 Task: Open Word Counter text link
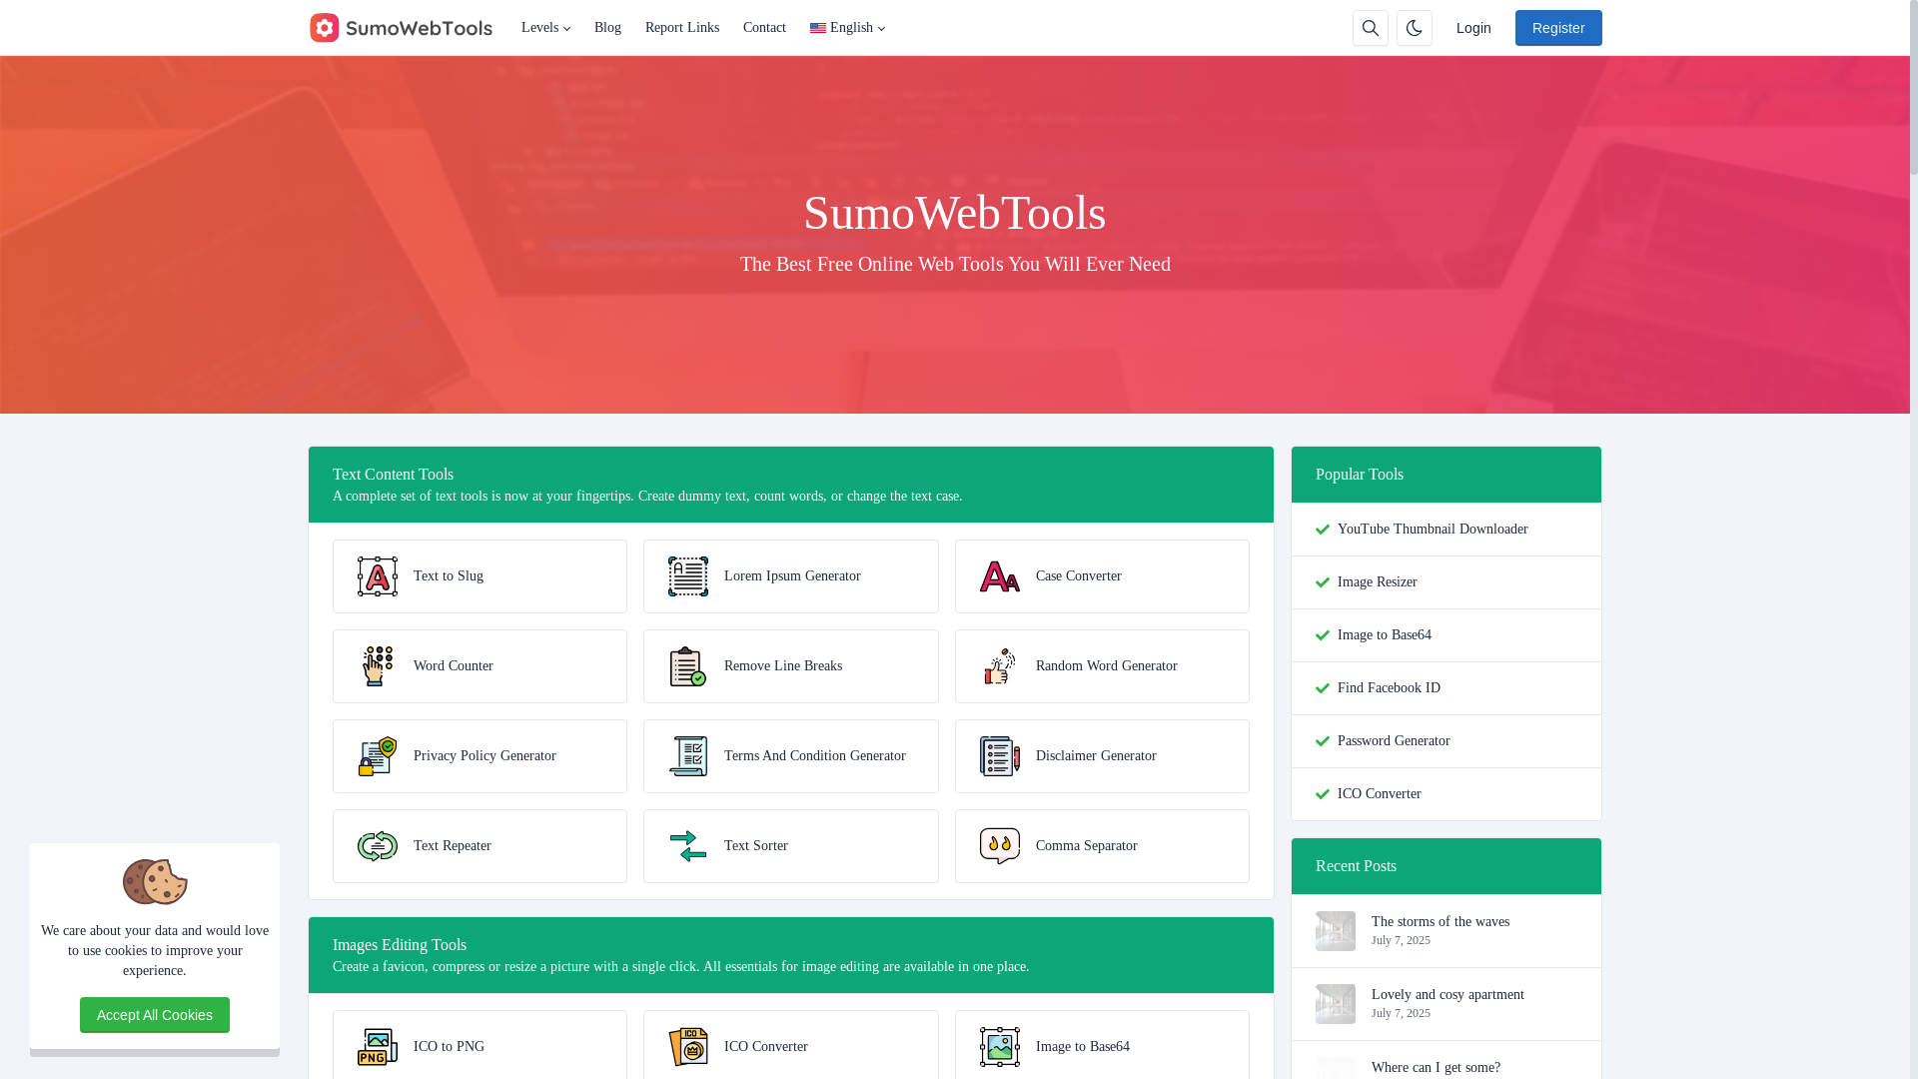454,666
